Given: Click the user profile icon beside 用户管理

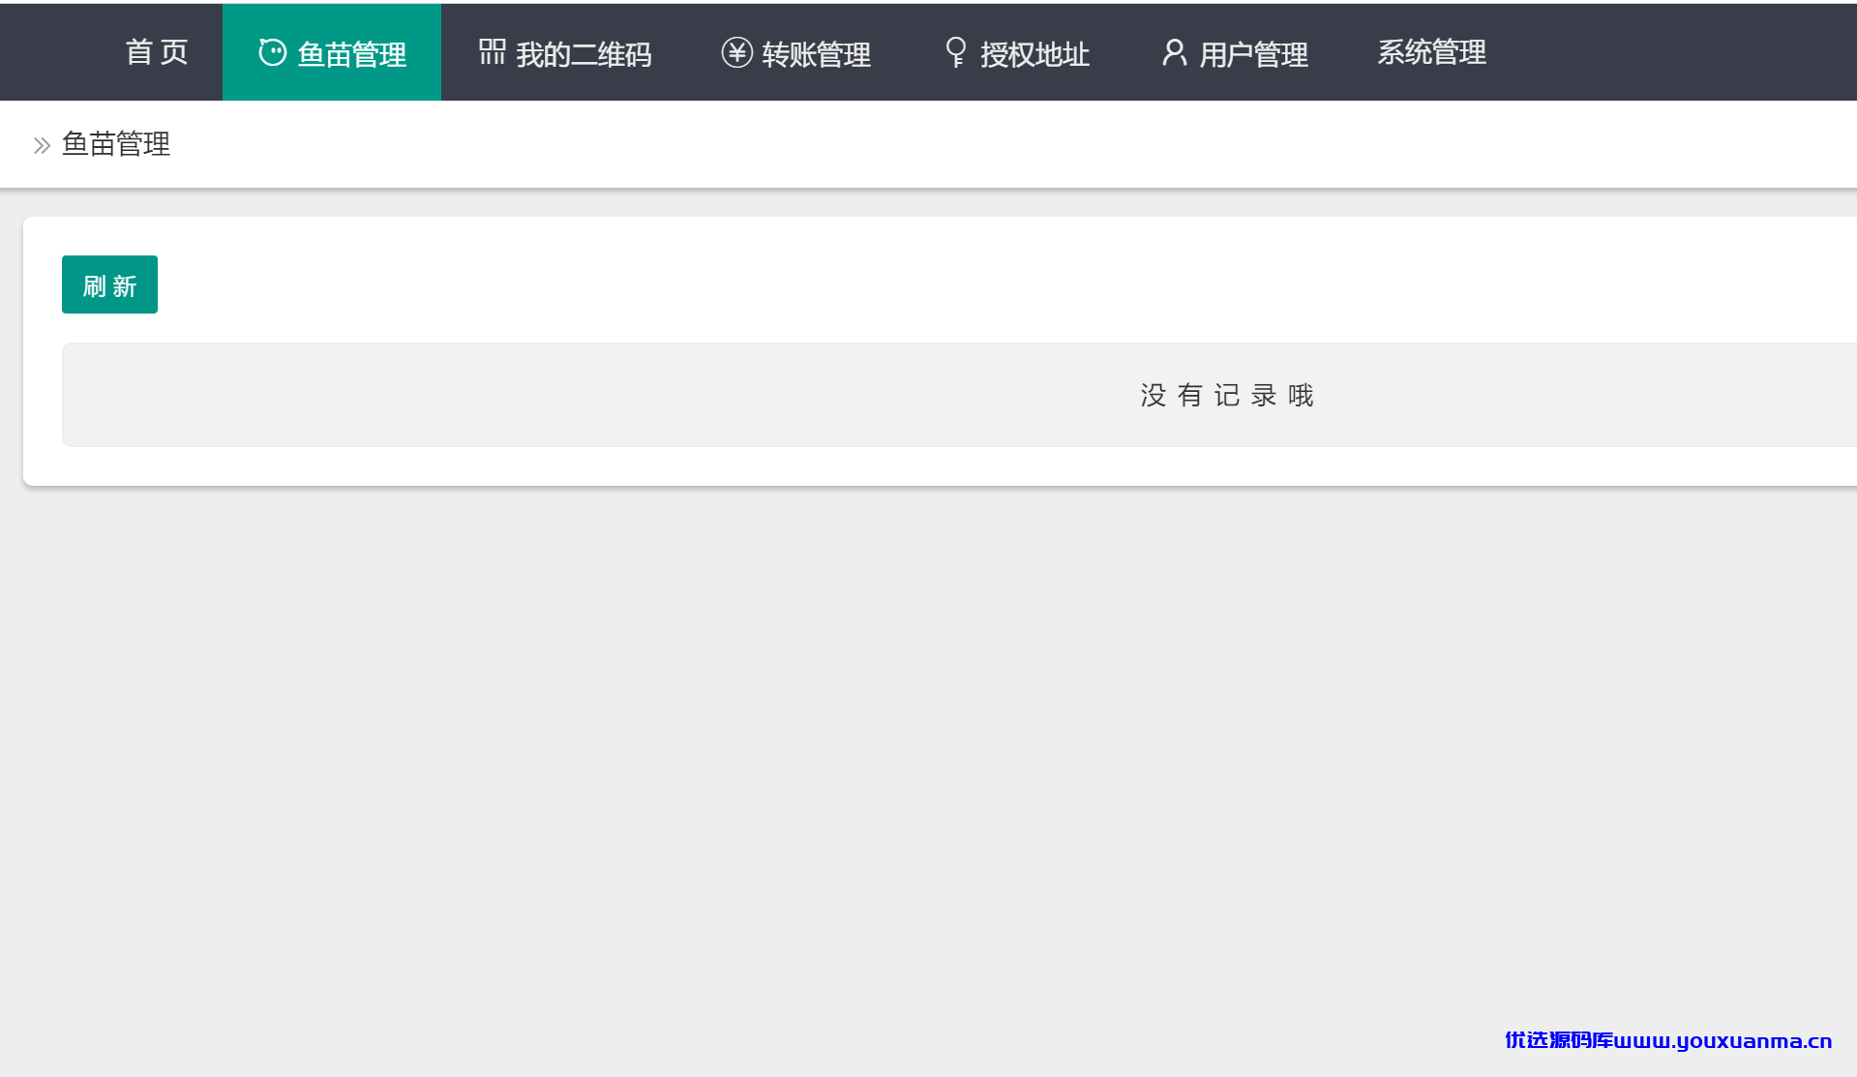Looking at the screenshot, I should (x=1174, y=52).
